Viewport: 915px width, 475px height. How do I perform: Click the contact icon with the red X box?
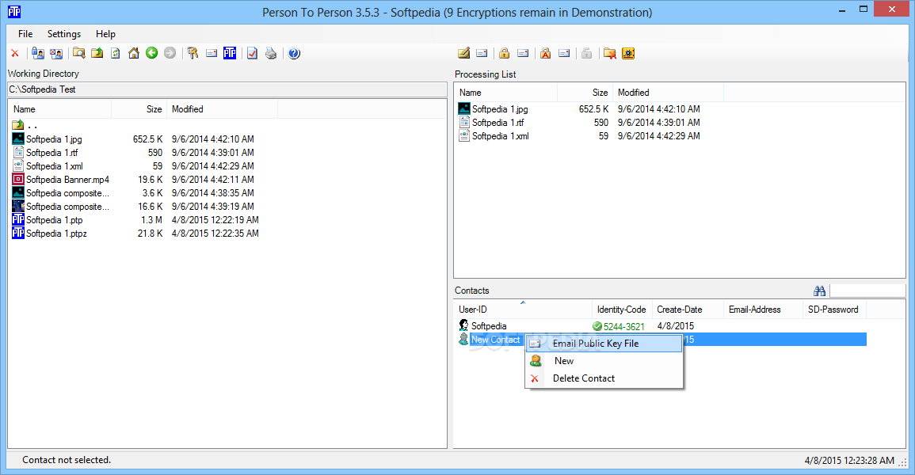click(56, 53)
